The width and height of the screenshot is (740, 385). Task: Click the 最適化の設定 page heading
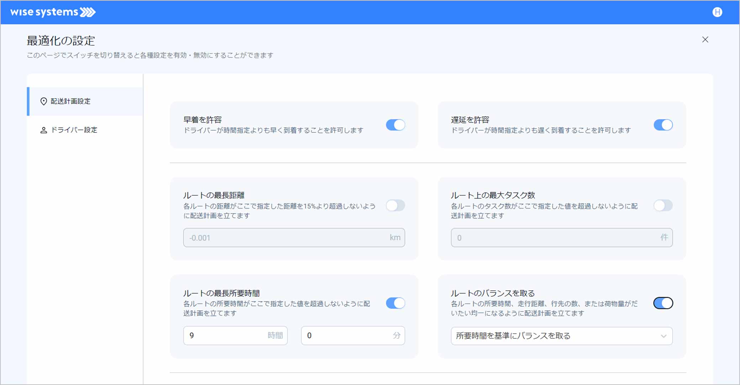point(61,41)
